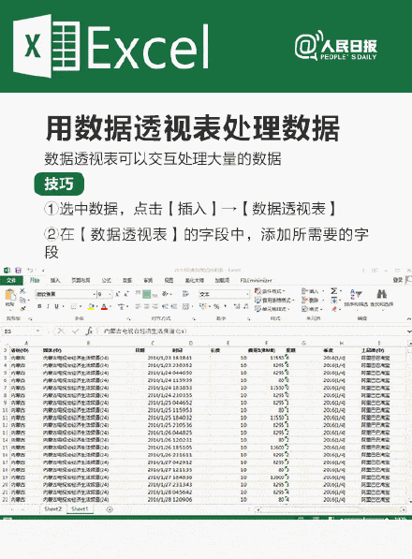The width and height of the screenshot is (412, 559).
Task: Click the Excel application icon in title bar
Action: point(7,271)
